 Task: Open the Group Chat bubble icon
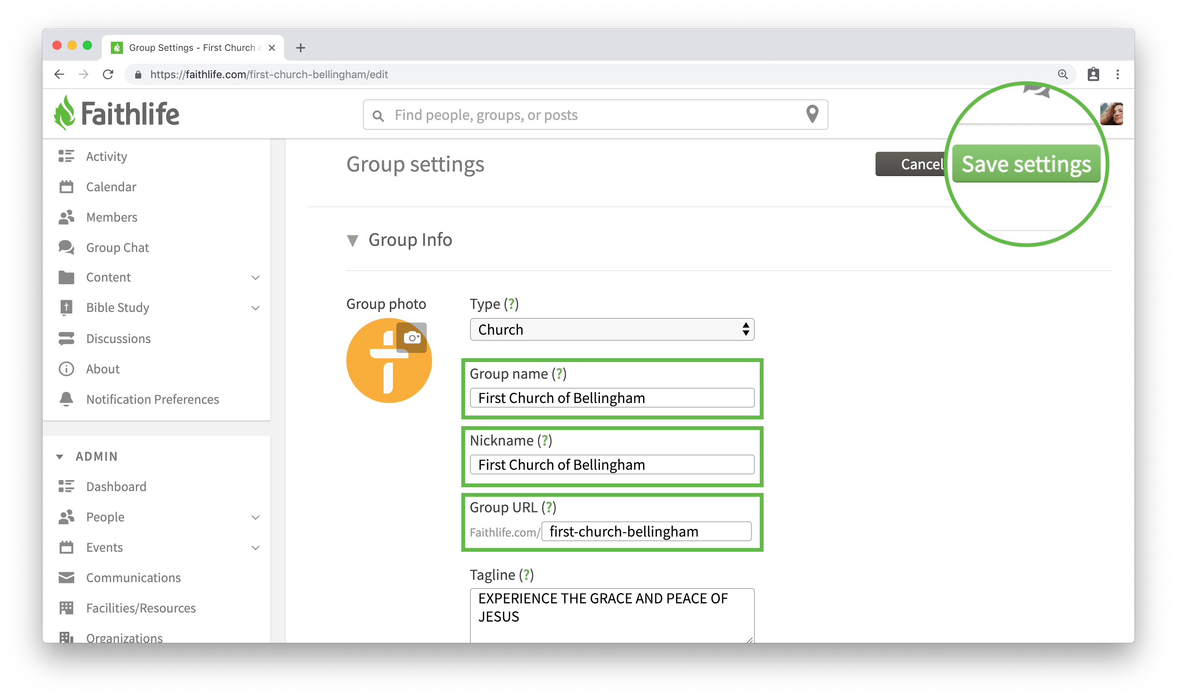point(66,247)
